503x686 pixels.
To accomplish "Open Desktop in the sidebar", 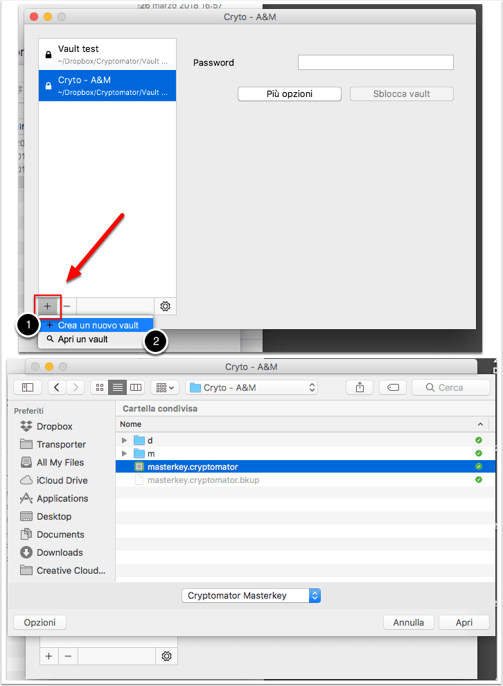I will click(x=46, y=517).
